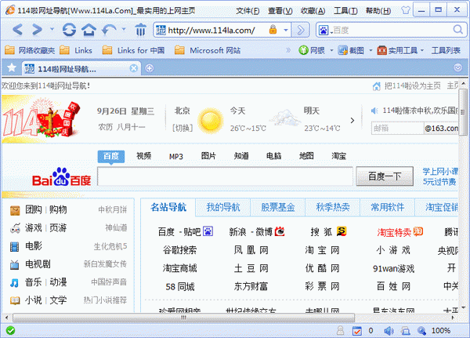Expand the address bar history dropdown
Viewport: 470px width, 338px height.
pos(286,30)
